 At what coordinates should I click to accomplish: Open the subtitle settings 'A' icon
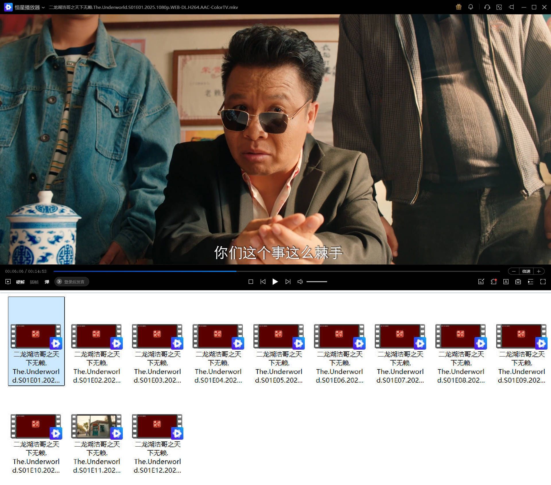point(506,282)
